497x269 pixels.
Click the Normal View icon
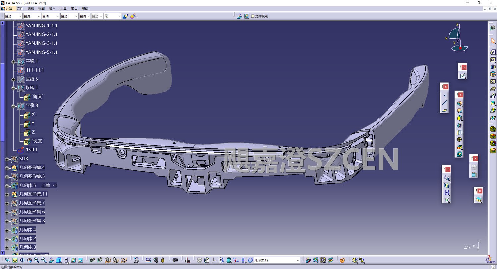click(x=51, y=260)
